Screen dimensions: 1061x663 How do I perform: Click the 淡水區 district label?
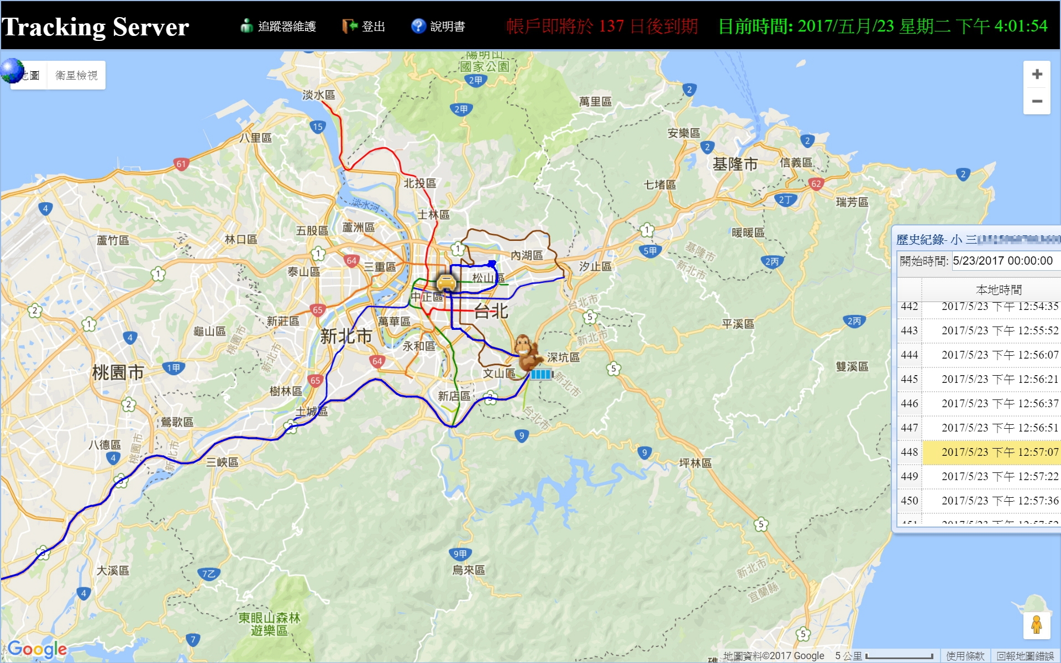point(319,95)
